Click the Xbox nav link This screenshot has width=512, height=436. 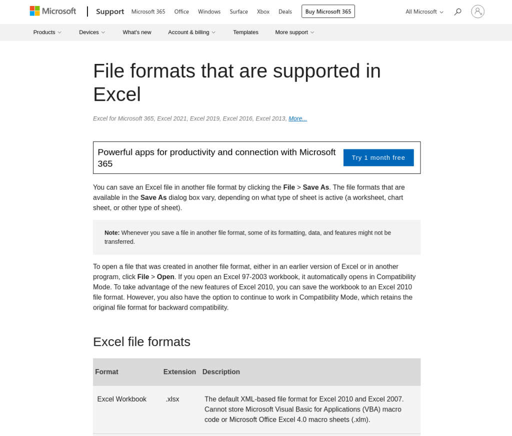(263, 11)
